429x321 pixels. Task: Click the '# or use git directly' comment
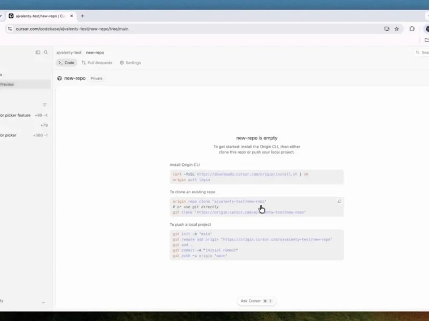(x=195, y=207)
